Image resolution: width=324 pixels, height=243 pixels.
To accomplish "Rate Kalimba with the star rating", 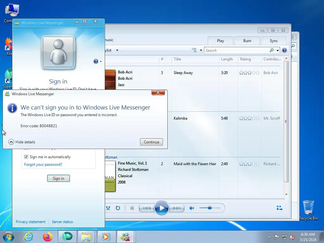I will tap(249, 118).
